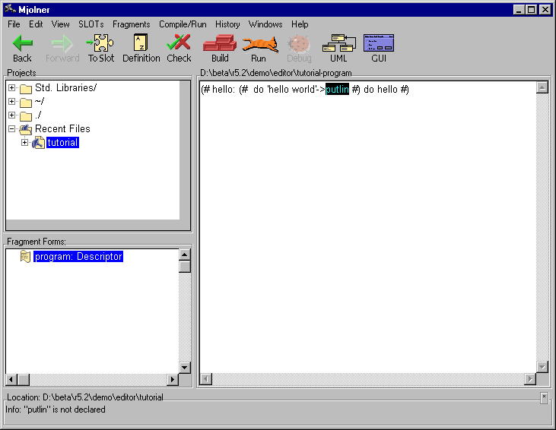Select the tutorial file in Projects
Screen dimensions: 556x430
click(x=62, y=143)
